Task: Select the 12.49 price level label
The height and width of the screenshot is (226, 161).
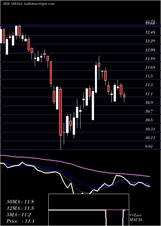Action: 150,32
